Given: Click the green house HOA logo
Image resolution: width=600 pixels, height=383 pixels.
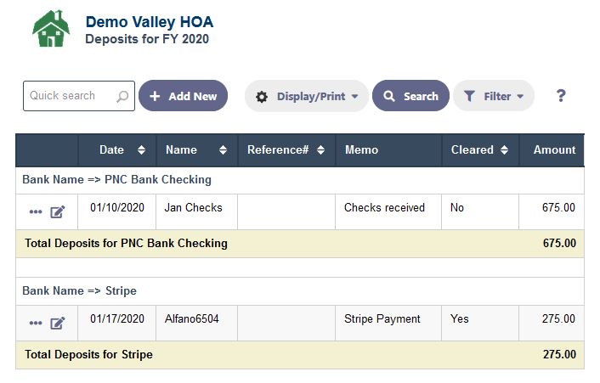Looking at the screenshot, I should [x=51, y=28].
